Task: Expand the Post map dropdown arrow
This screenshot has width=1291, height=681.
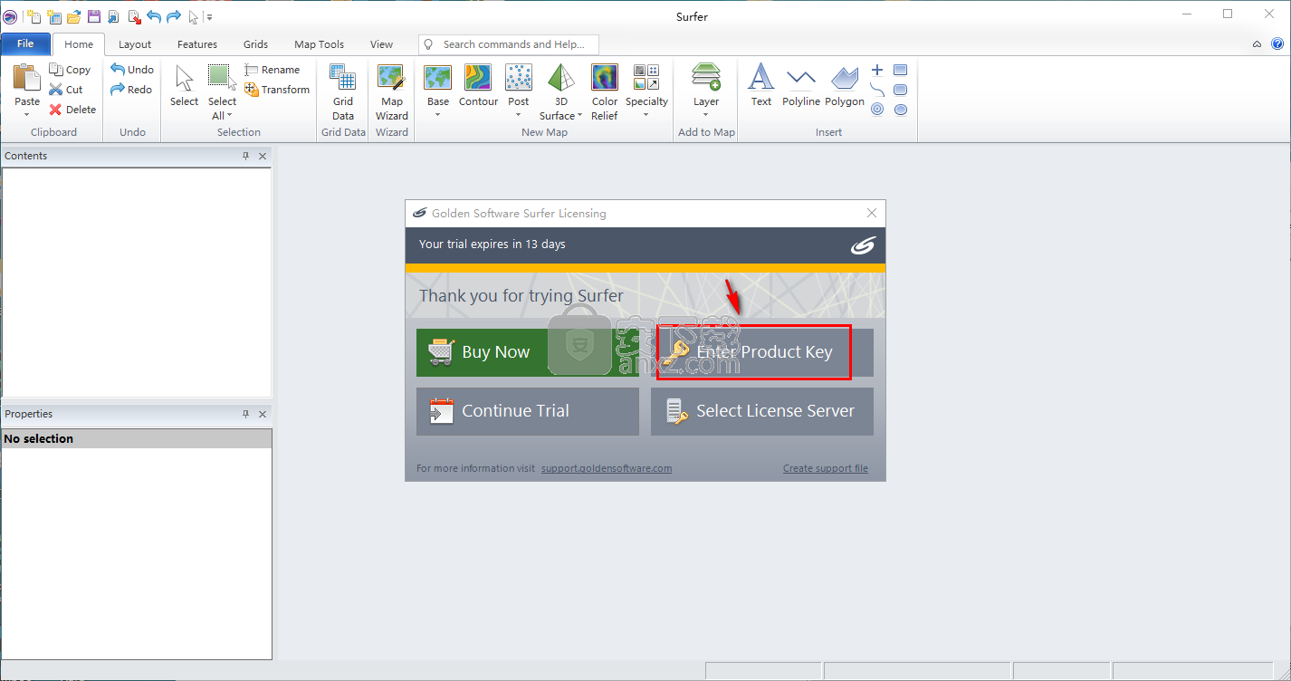Action: tap(519, 115)
